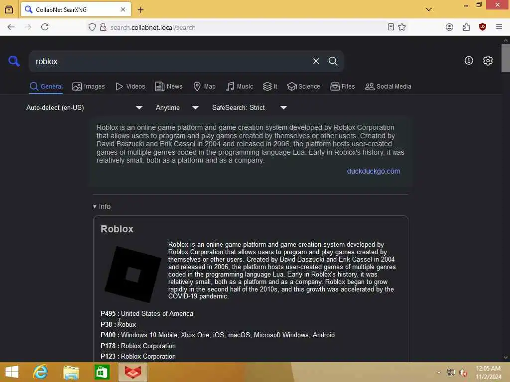Switch to News search tab

[x=168, y=87]
